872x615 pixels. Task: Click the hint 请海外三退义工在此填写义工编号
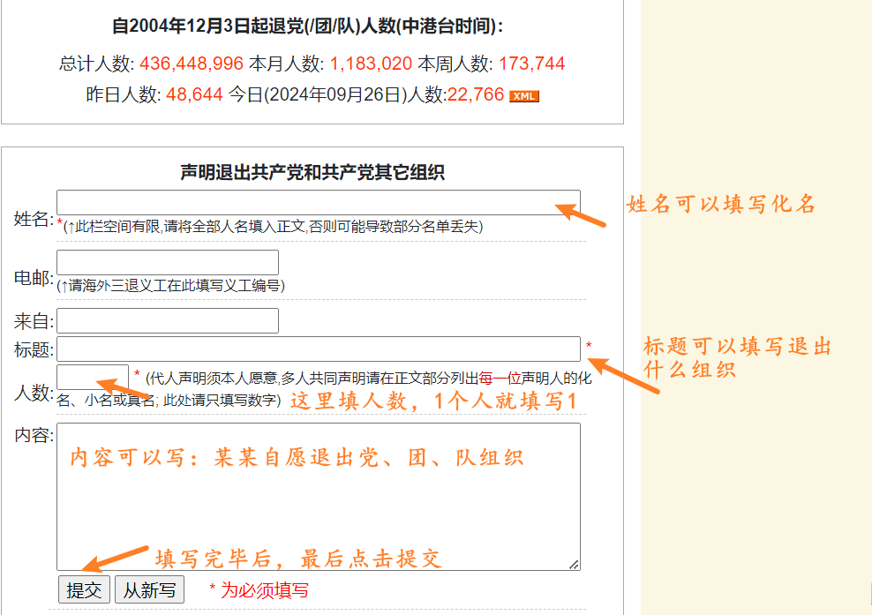point(170,286)
